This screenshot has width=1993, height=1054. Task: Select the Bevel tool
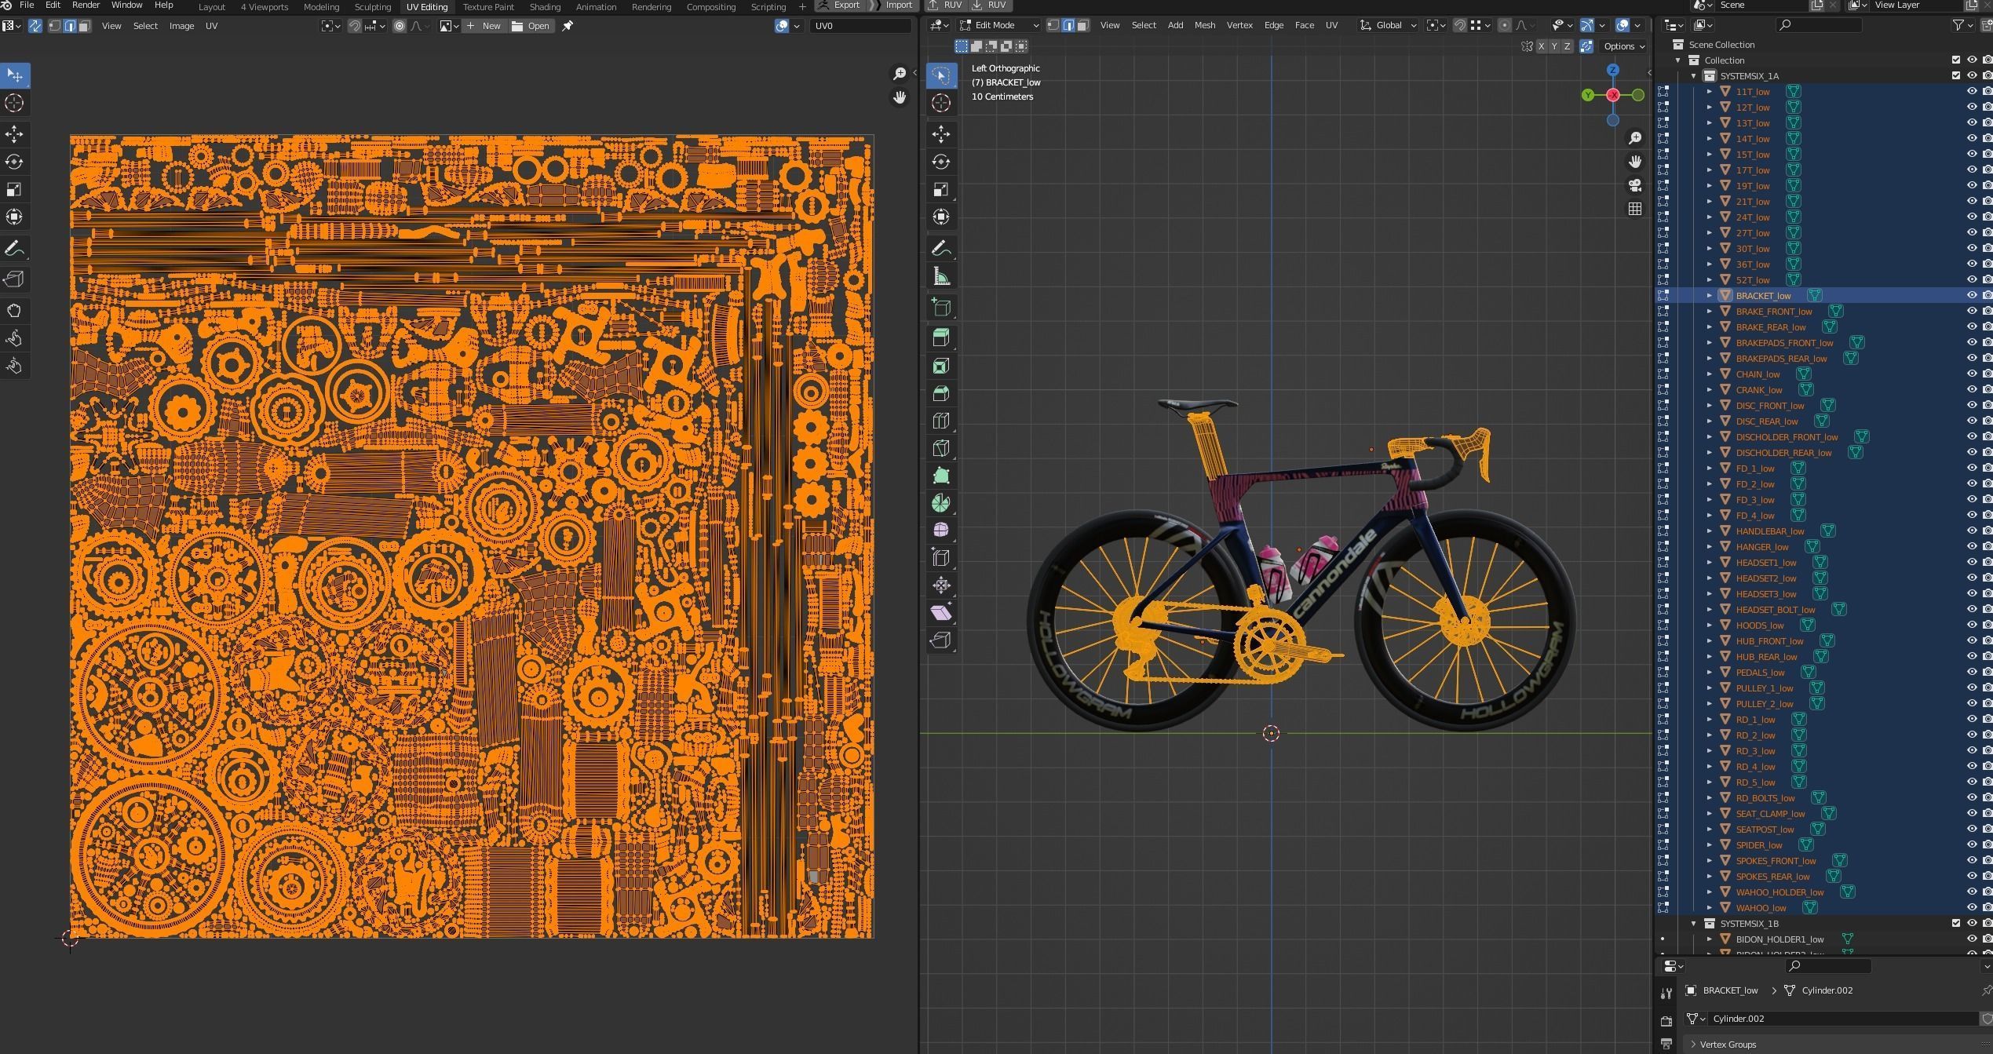[941, 393]
